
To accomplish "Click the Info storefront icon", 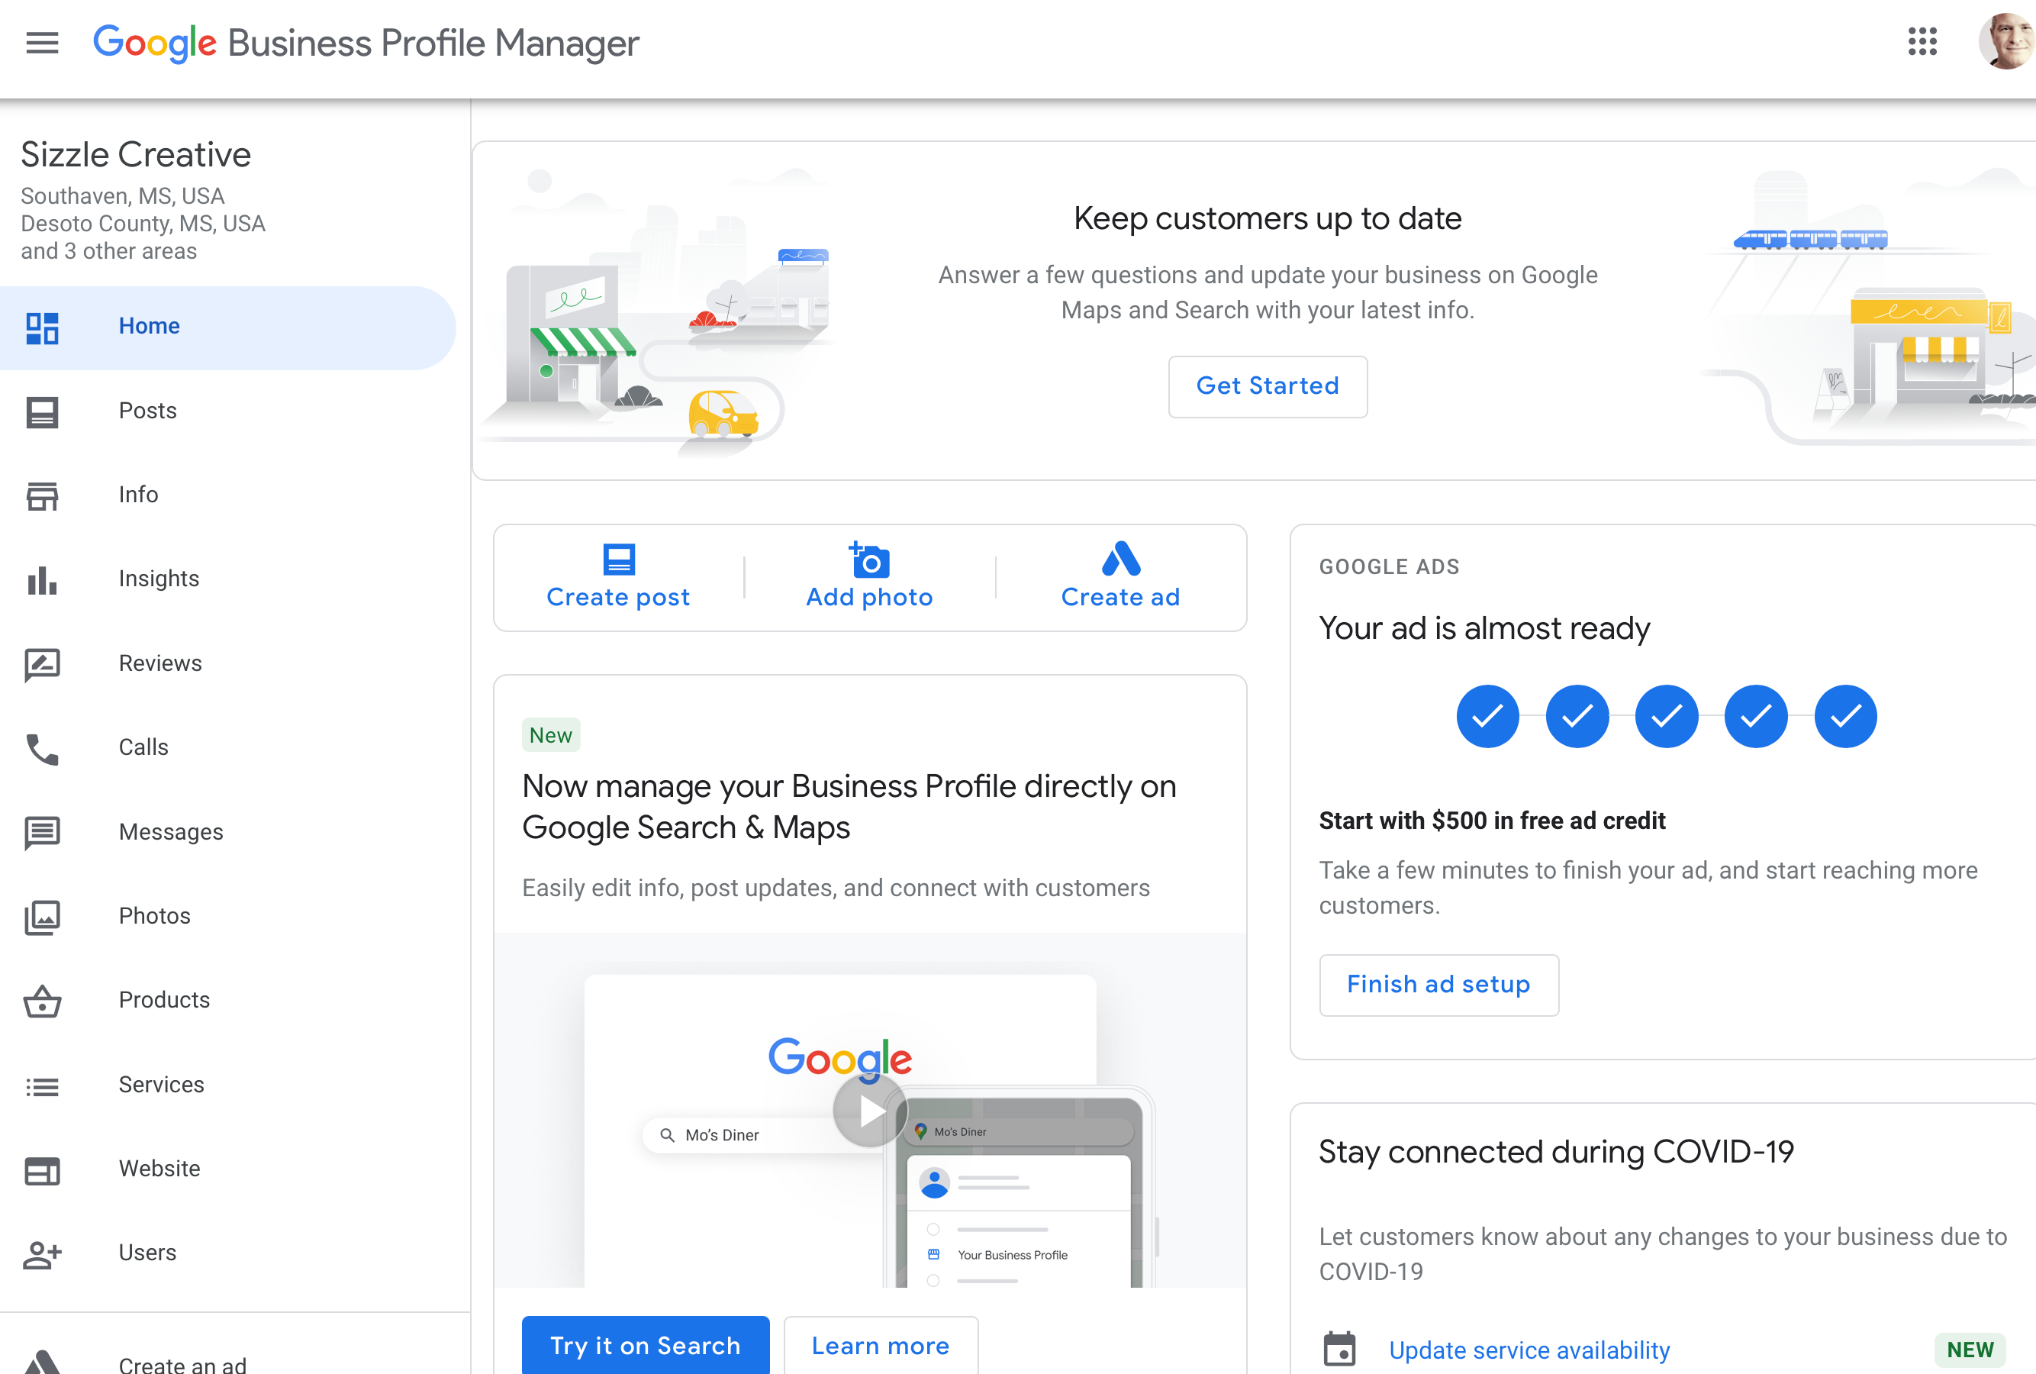I will tap(42, 496).
